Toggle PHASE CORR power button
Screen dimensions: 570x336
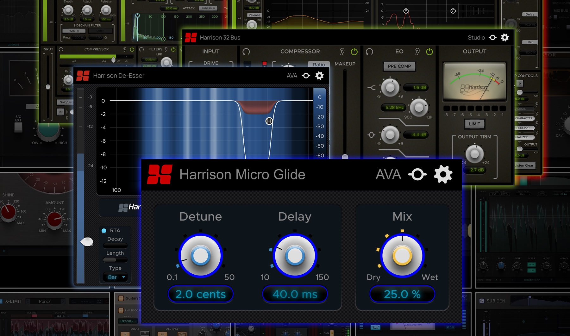(121, 310)
